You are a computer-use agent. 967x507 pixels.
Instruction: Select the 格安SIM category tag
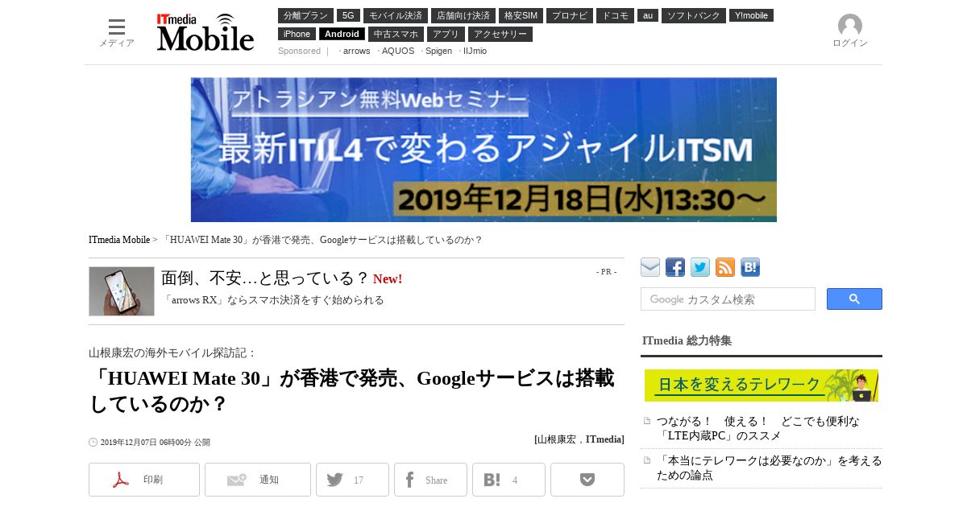coord(521,15)
